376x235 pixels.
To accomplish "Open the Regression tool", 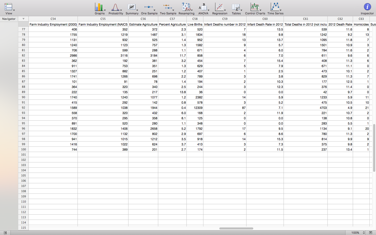I will pos(220,9).
